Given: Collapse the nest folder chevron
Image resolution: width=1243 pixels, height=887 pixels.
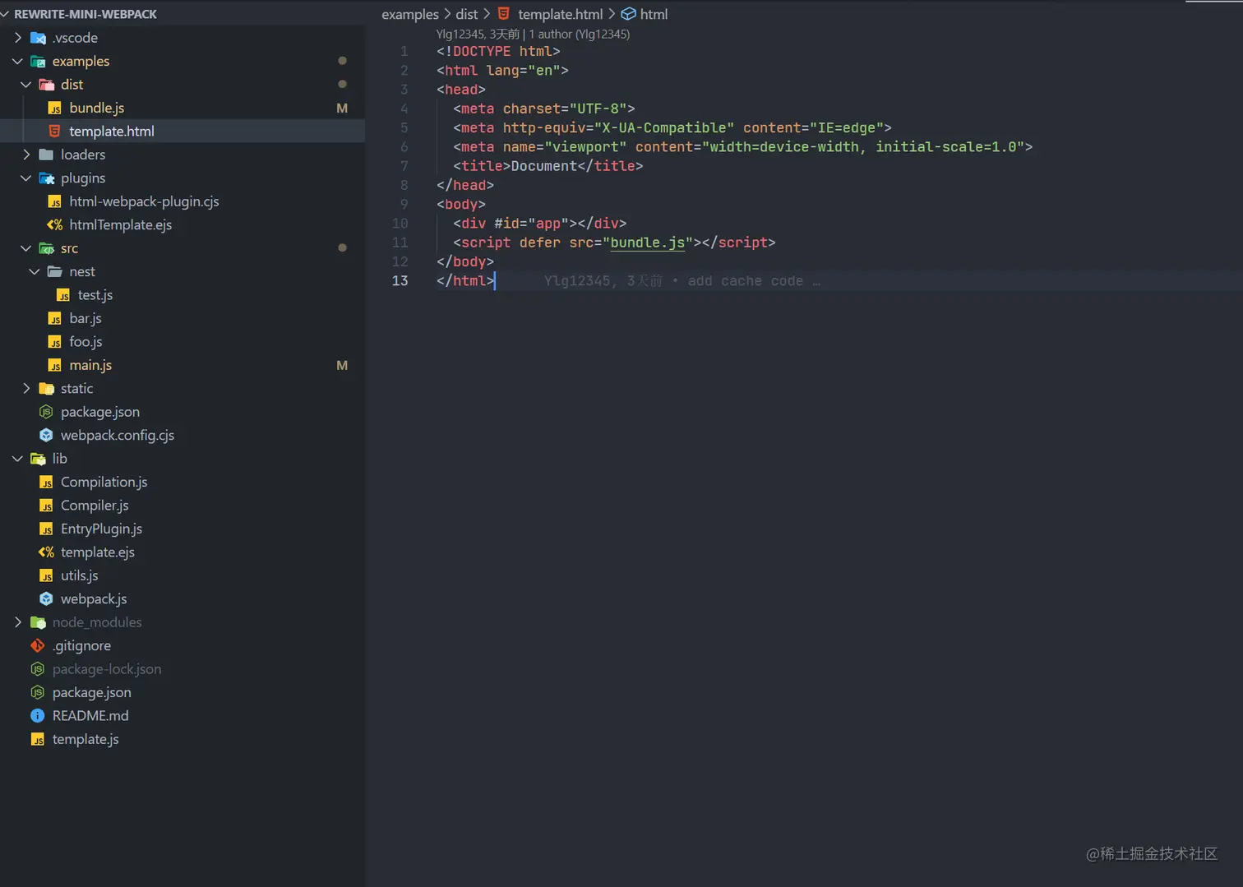Looking at the screenshot, I should coord(35,271).
